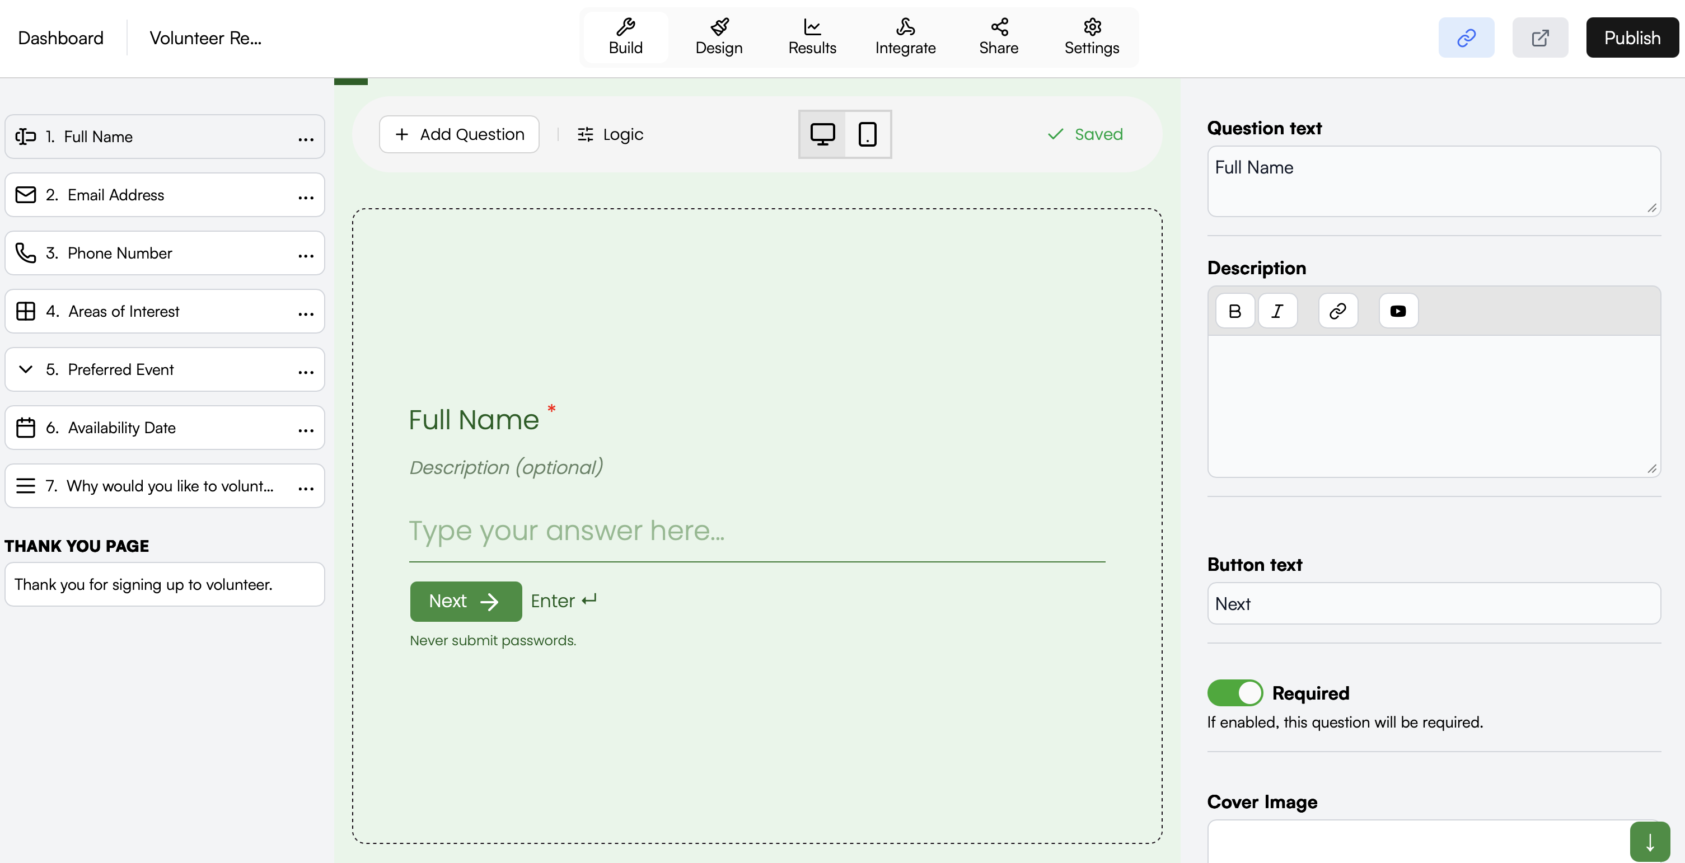
Task: Insert a link in the description
Action: tap(1338, 311)
